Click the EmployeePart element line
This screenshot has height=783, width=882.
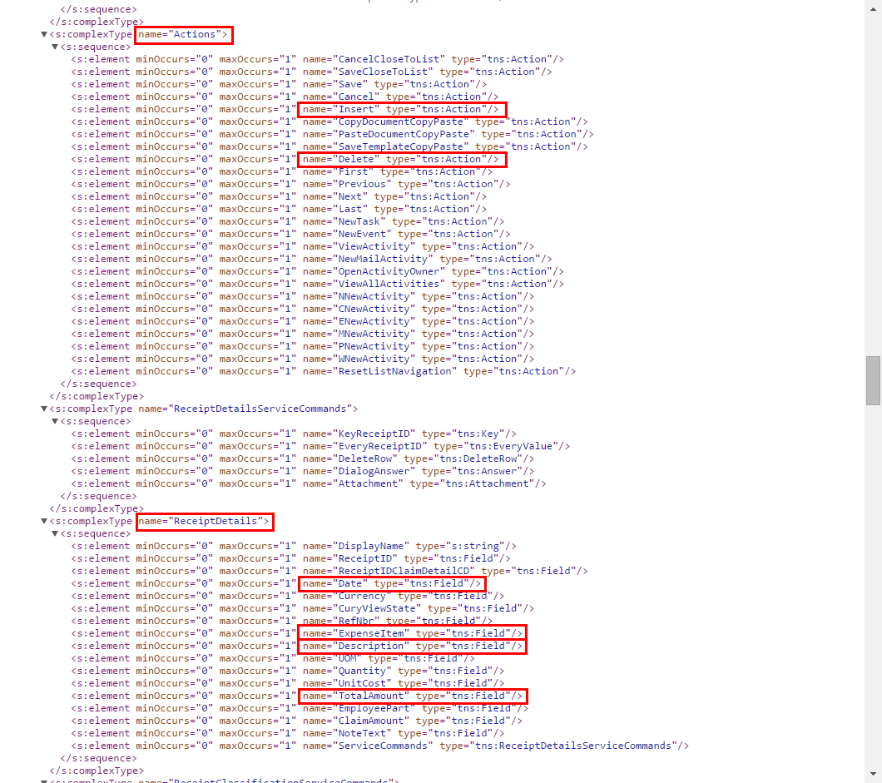(x=300, y=708)
